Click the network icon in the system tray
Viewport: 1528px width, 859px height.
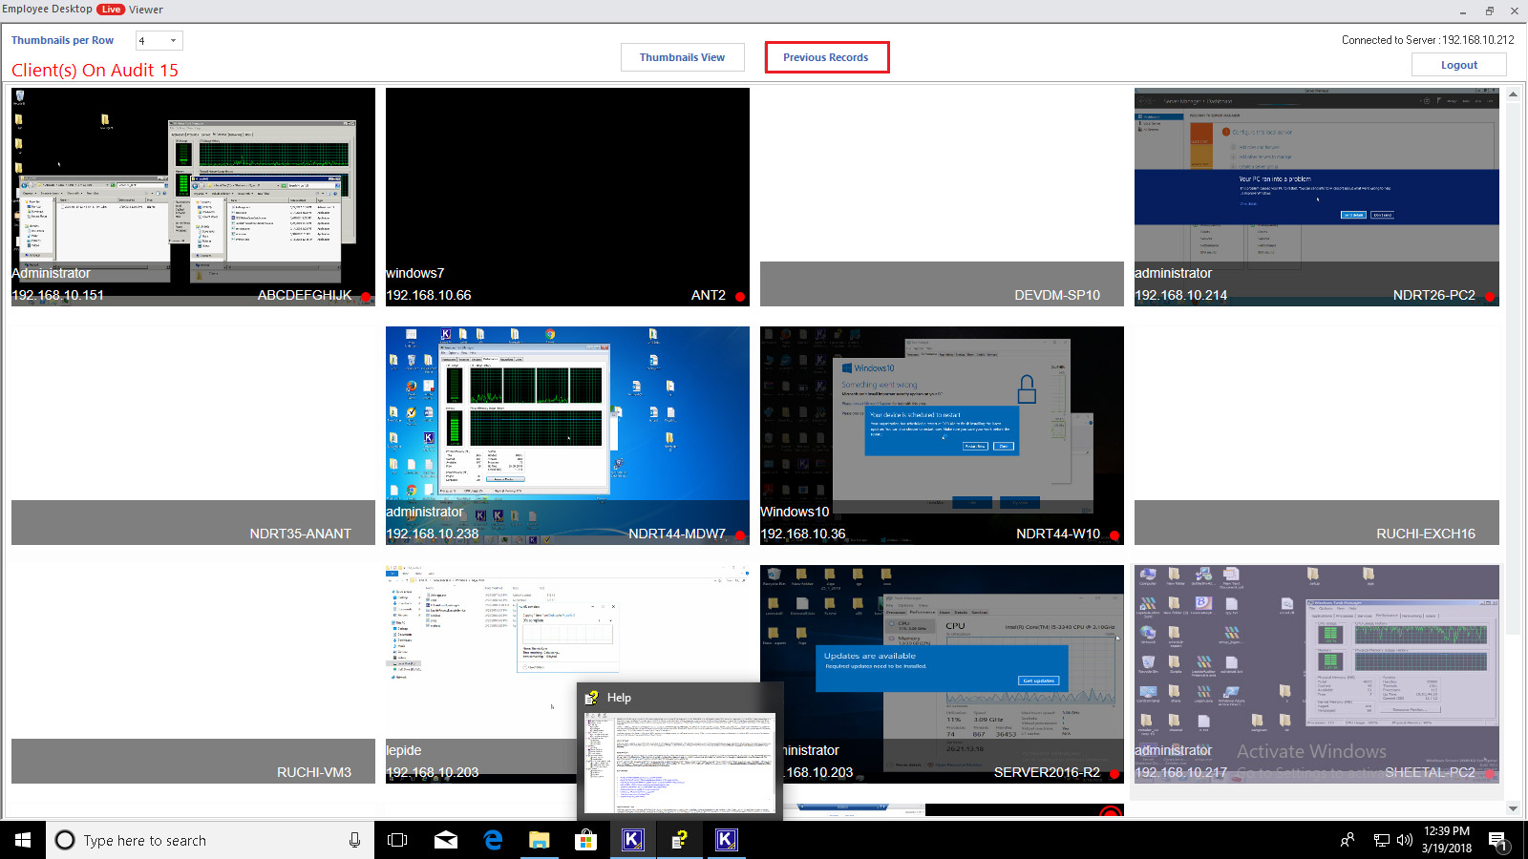1381,840
